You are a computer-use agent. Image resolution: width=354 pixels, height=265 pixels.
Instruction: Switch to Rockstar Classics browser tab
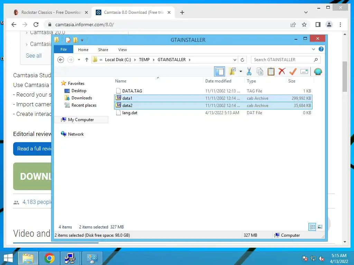(x=50, y=12)
